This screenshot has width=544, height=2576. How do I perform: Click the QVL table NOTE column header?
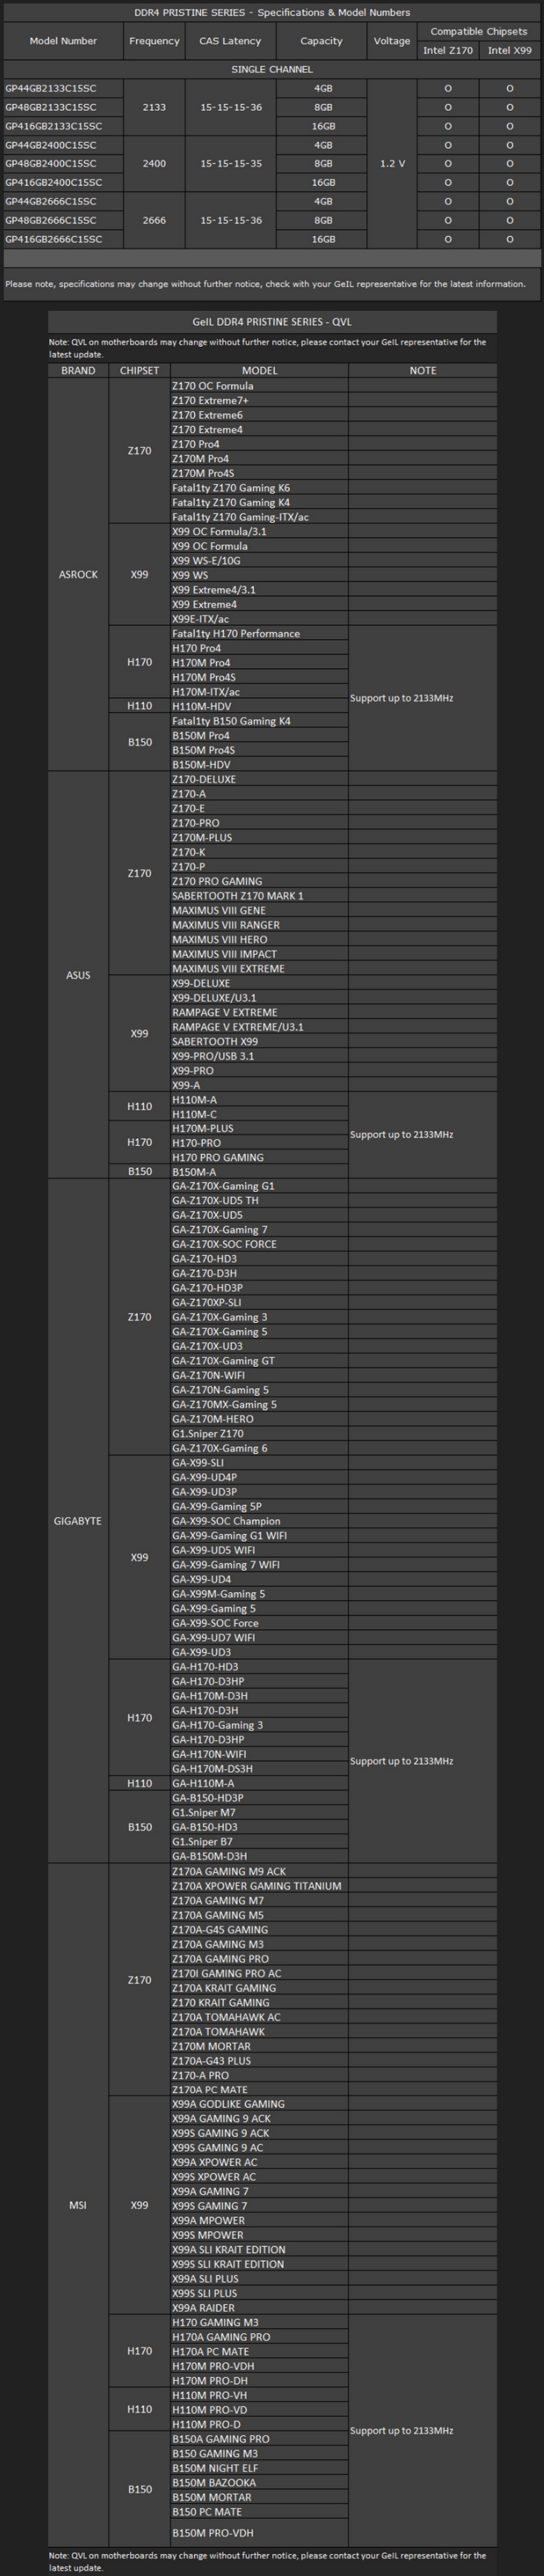click(422, 370)
